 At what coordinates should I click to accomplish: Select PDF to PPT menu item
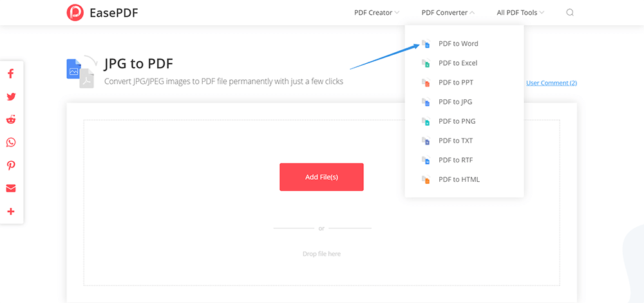click(x=455, y=83)
